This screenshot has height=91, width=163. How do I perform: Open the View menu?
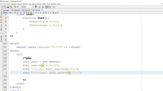click(8, 4)
